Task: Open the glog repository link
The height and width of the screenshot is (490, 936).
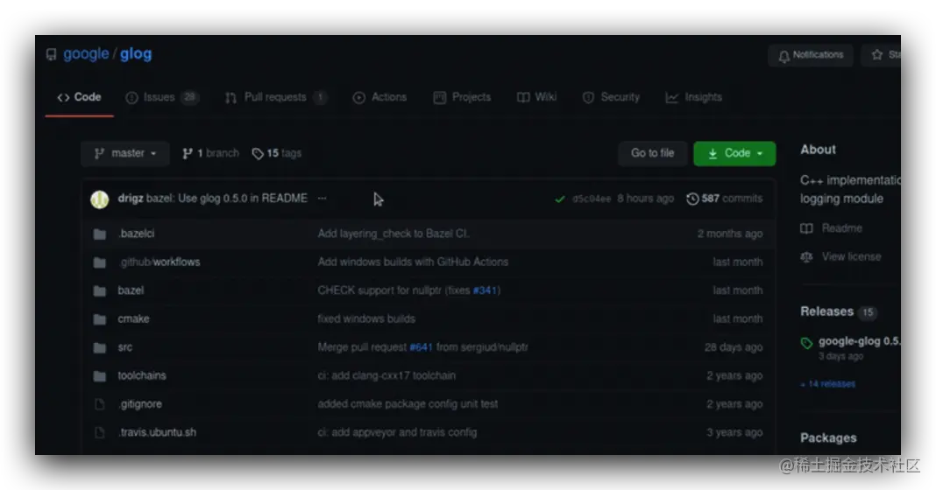Action: [x=136, y=53]
